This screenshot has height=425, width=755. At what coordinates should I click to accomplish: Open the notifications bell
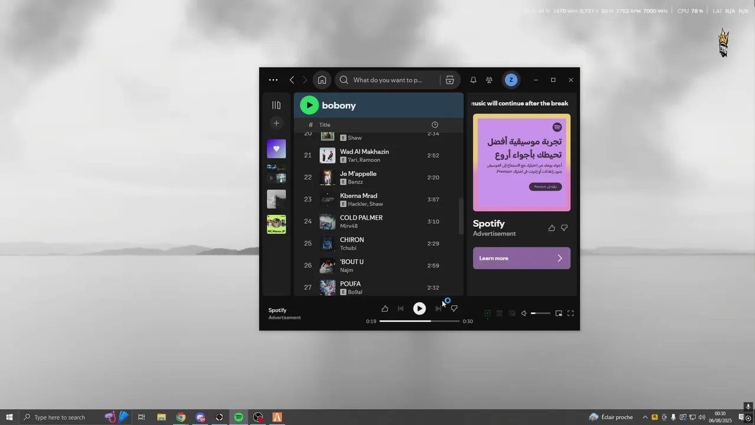473,80
